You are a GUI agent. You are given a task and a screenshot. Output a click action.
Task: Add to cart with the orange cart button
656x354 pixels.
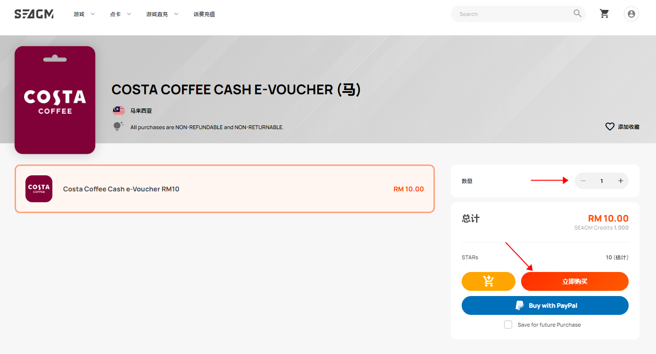point(489,281)
